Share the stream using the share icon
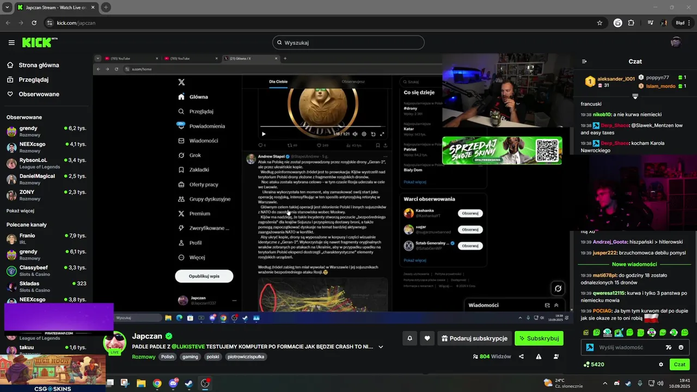Screen dimensions: 697x392 tap(521, 357)
